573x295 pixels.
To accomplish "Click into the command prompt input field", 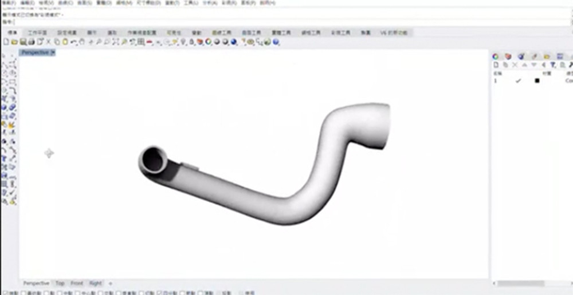I will click(x=292, y=23).
